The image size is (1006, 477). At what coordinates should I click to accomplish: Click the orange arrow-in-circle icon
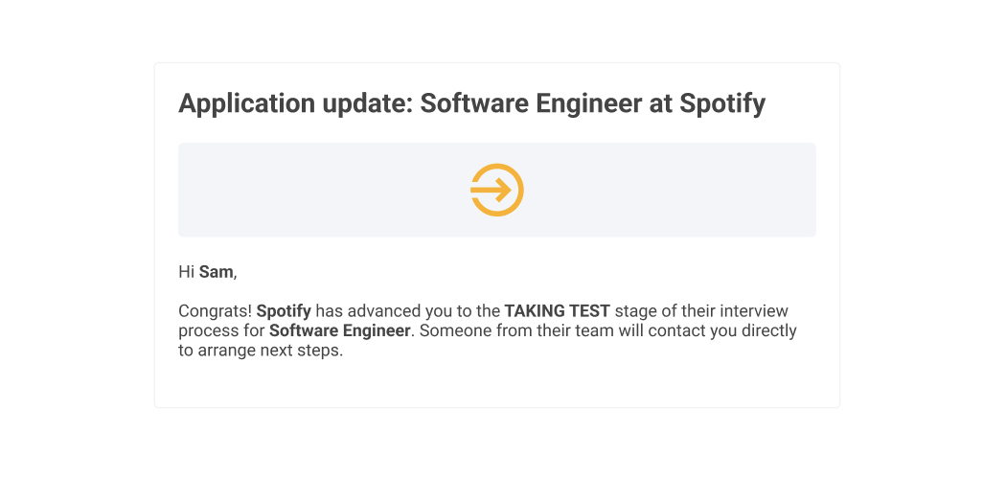[497, 190]
